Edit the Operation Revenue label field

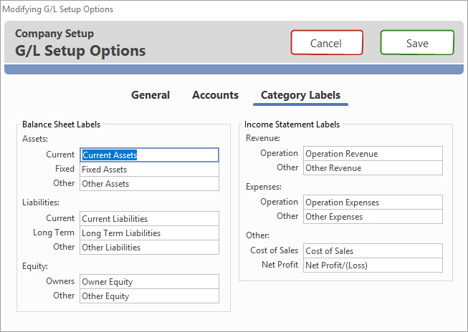[373, 154]
